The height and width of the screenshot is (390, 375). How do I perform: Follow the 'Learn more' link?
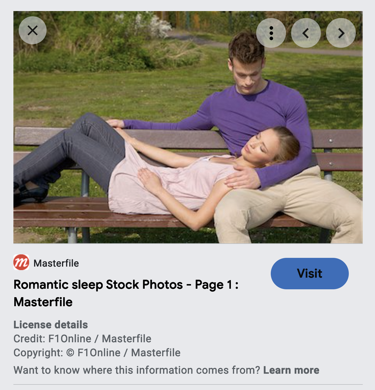291,370
